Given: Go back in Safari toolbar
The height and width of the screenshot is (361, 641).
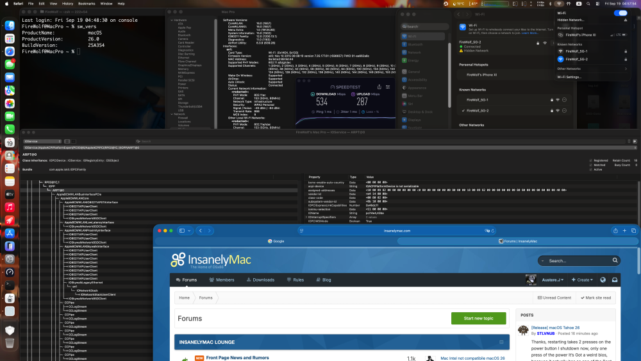Looking at the screenshot, I should pos(200,231).
